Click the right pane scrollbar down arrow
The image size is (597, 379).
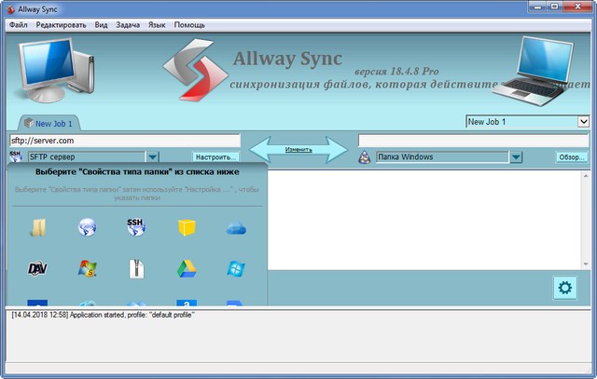tap(586, 264)
